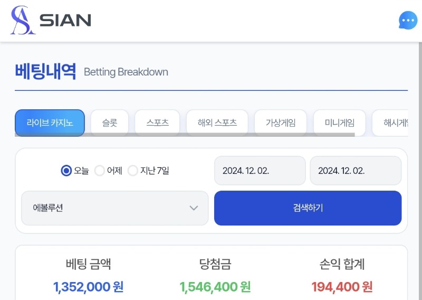Click the chevron arrow in 에볼루션 dropdown
This screenshot has height=300, width=422.
pyautogui.click(x=194, y=208)
